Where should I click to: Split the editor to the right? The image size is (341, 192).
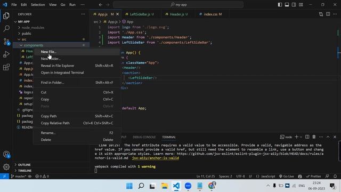(328, 14)
